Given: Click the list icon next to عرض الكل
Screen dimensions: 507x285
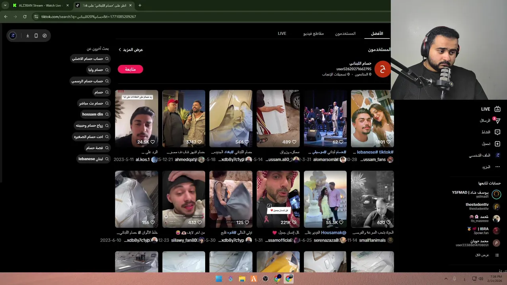Looking at the screenshot, I should (497, 255).
